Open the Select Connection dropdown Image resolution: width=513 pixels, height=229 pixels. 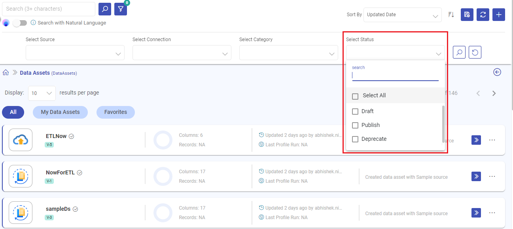[x=182, y=52]
